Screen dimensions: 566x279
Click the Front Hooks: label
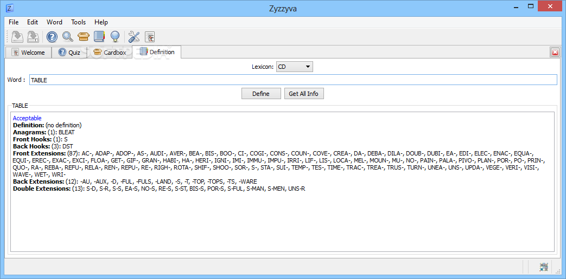(32, 139)
